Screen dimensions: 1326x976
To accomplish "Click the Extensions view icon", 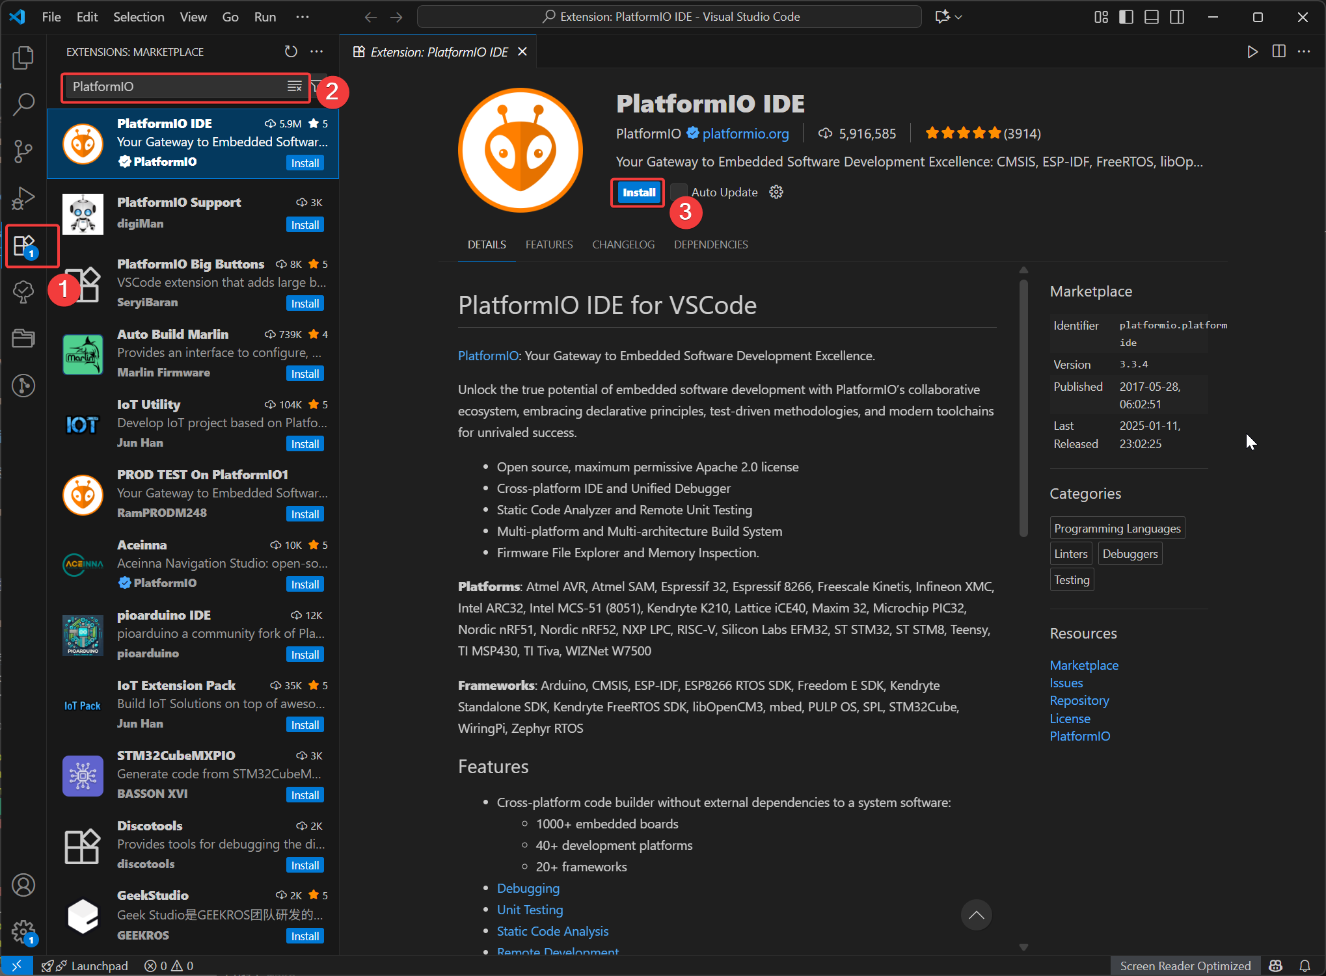I will 25,246.
